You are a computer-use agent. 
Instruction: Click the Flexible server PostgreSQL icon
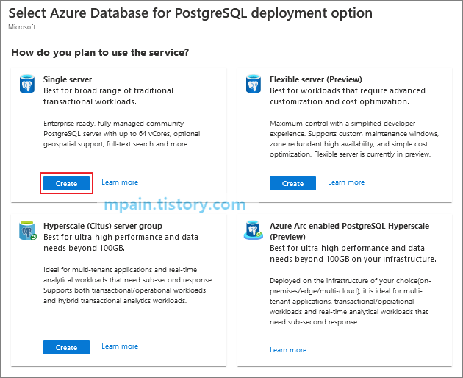254,84
